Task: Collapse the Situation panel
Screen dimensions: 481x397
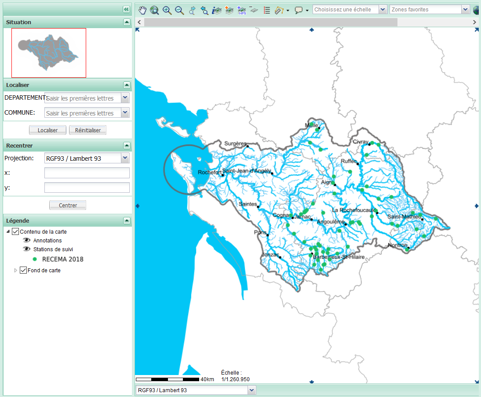Action: [127, 22]
